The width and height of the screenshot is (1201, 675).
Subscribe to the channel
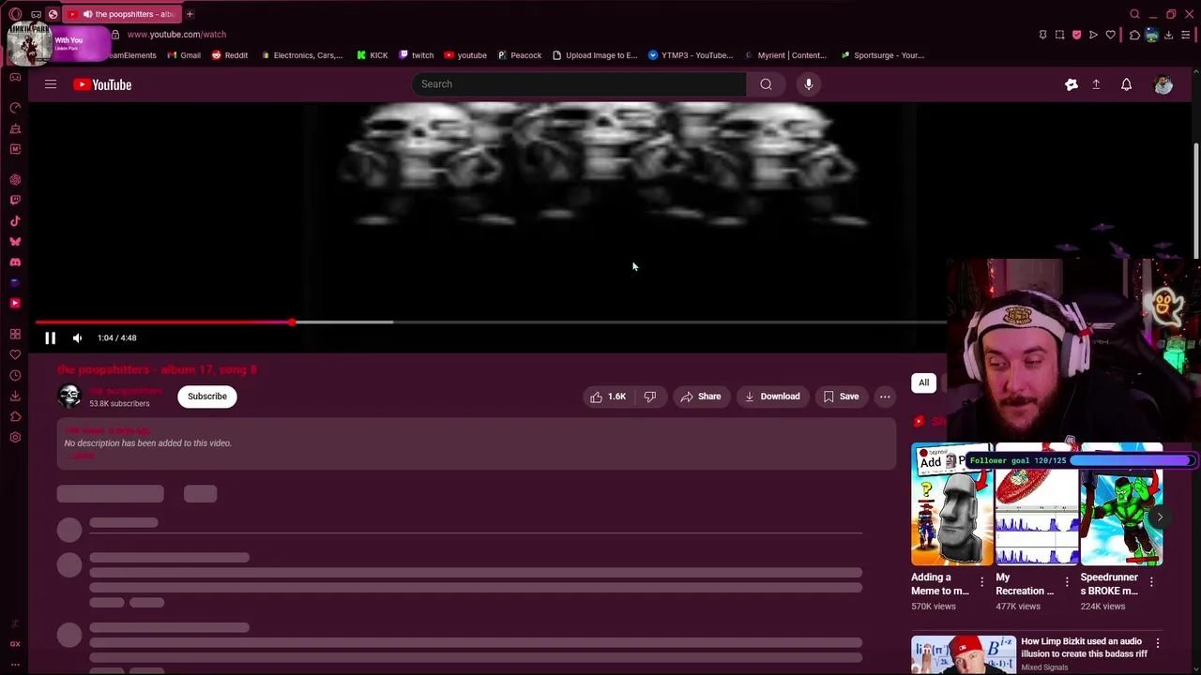[x=207, y=397]
